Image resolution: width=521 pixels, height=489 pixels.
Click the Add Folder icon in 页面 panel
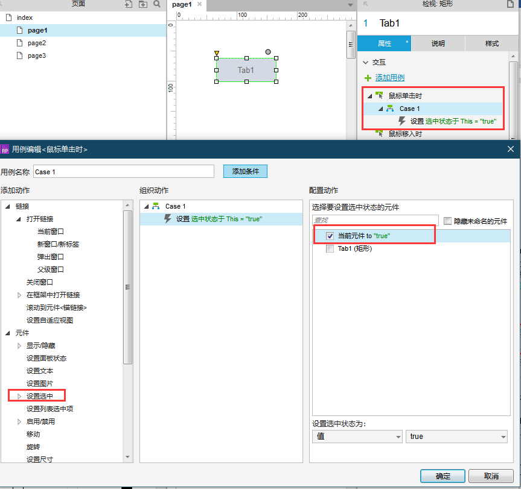pyautogui.click(x=142, y=4)
